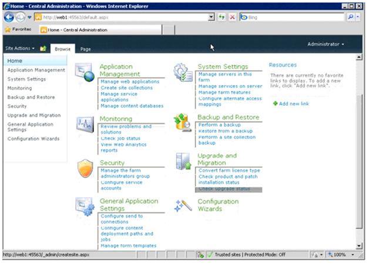Click Manage servers in this farm link
Viewport: 369px width, 264px height.
[x=225, y=77]
